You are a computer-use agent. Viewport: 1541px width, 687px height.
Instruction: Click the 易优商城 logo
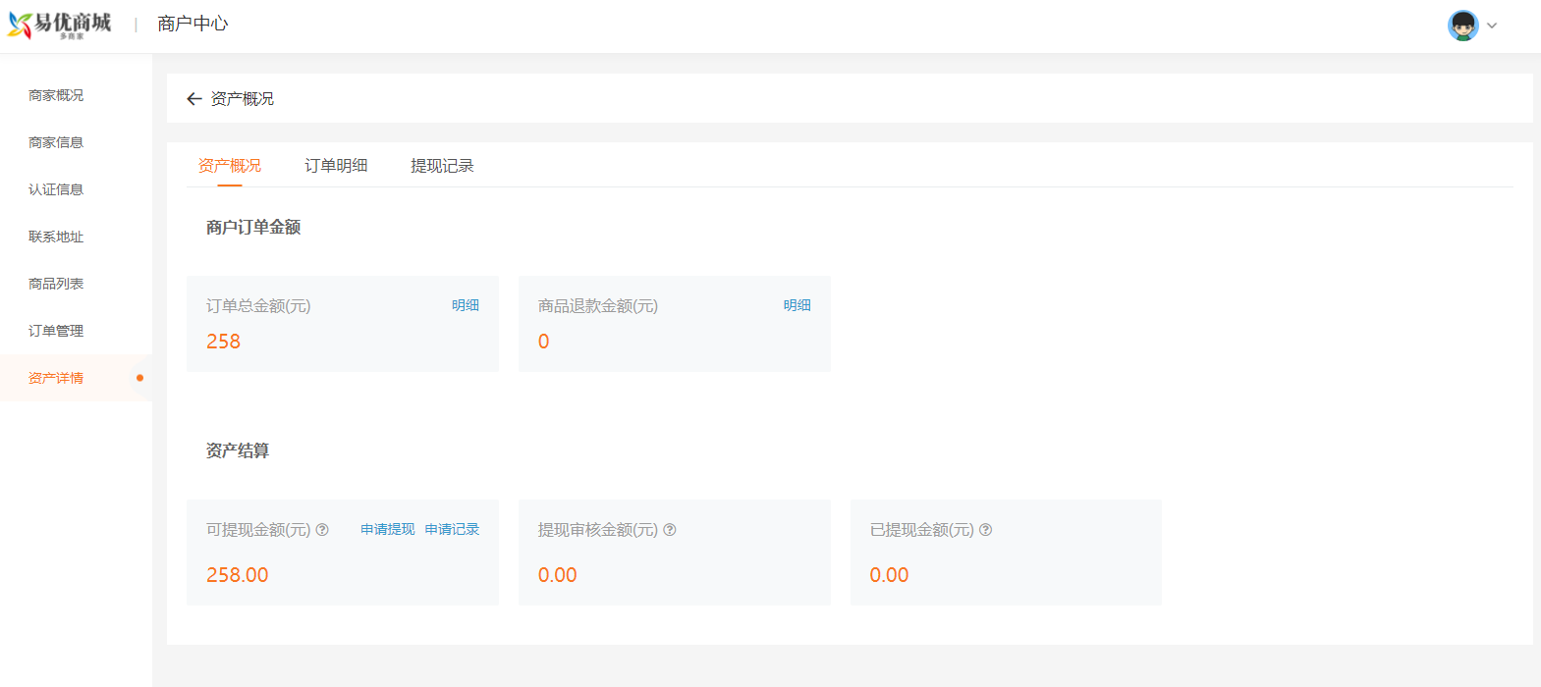(x=60, y=25)
